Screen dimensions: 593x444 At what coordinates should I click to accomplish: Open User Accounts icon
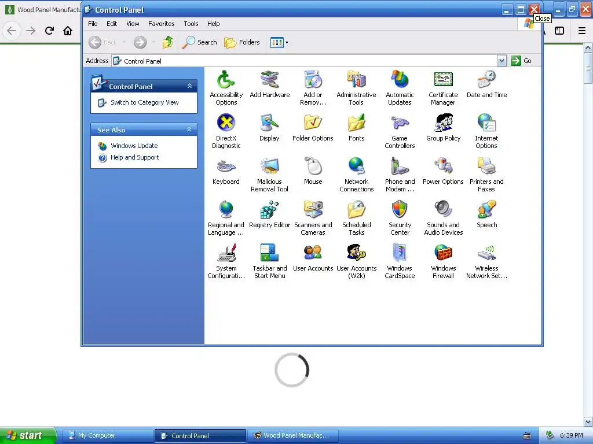tap(313, 257)
